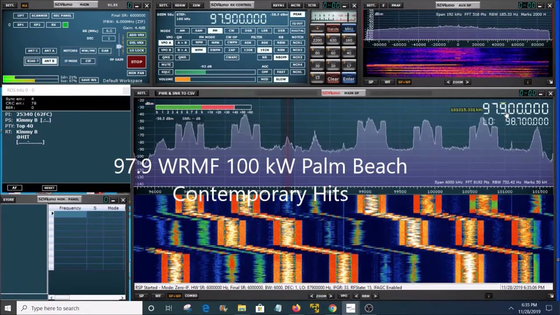Toggle the LO LOCK button

(136, 50)
